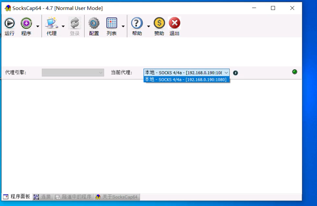Maximize the SocksCap64 window
The height and width of the screenshot is (206, 317).
click(273, 8)
